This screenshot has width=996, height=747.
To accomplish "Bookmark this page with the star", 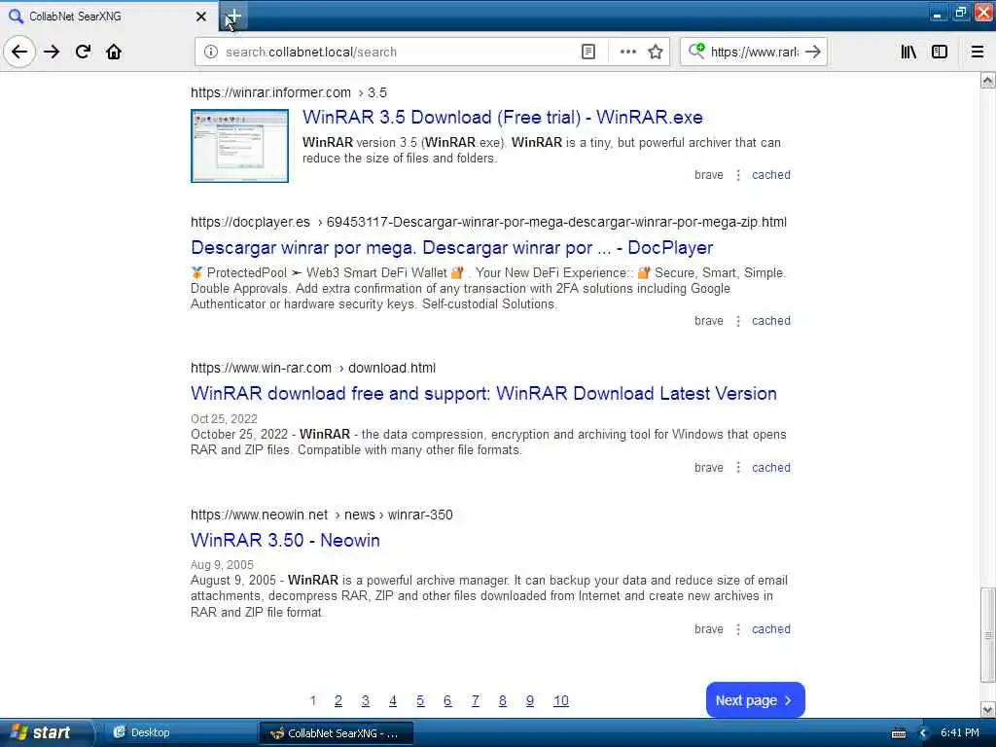I will (x=656, y=53).
